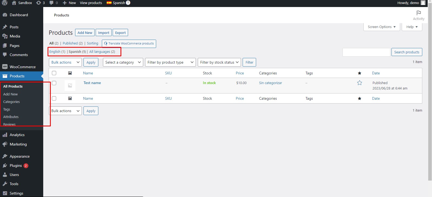
Task: Click the top Apply button
Action: (91, 62)
